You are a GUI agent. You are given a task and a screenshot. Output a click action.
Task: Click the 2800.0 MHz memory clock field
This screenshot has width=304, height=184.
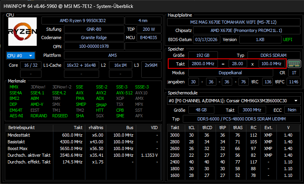point(203,64)
